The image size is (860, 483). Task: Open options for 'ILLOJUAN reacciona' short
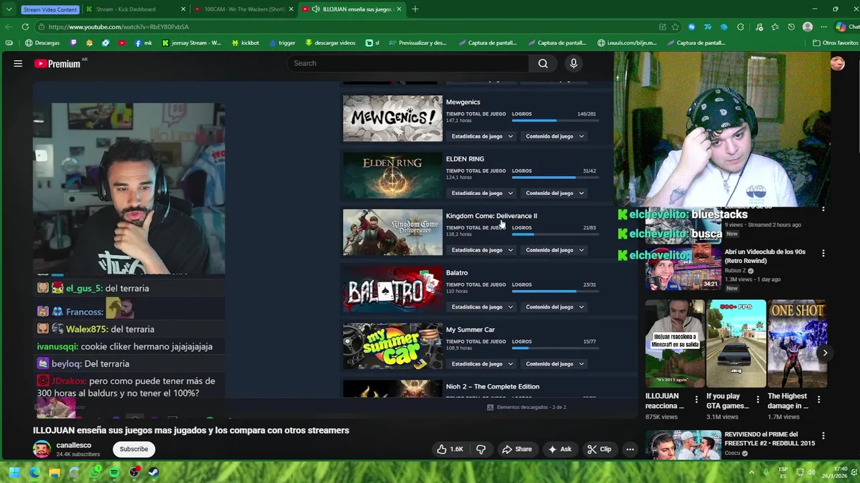click(696, 400)
